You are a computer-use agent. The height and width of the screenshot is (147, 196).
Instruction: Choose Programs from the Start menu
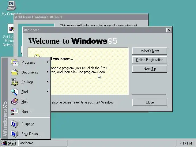(29, 62)
